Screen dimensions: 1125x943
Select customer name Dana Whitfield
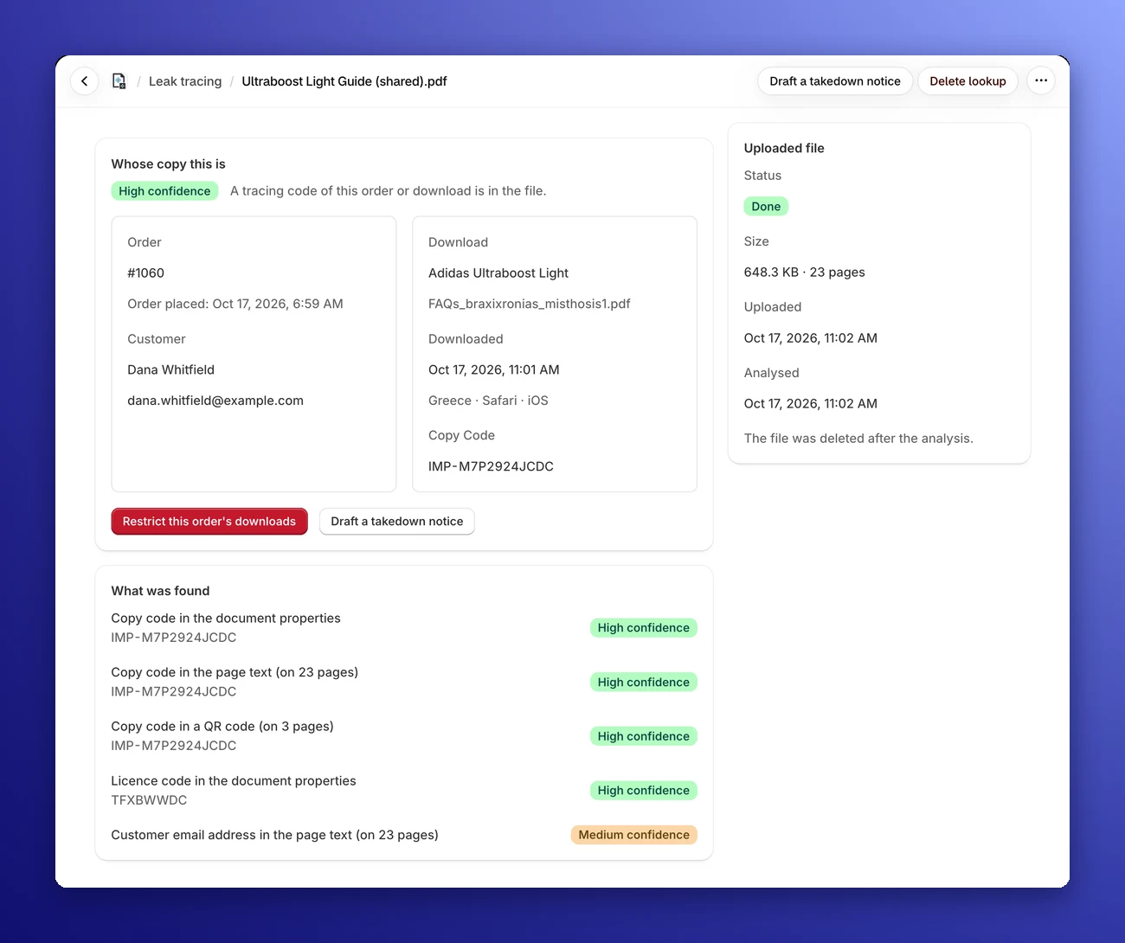170,370
